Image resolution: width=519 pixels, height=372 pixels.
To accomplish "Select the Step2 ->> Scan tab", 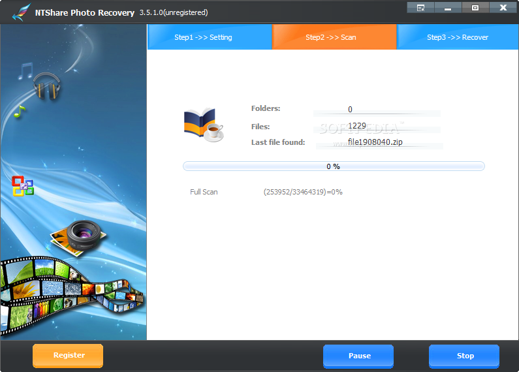I will pos(334,37).
